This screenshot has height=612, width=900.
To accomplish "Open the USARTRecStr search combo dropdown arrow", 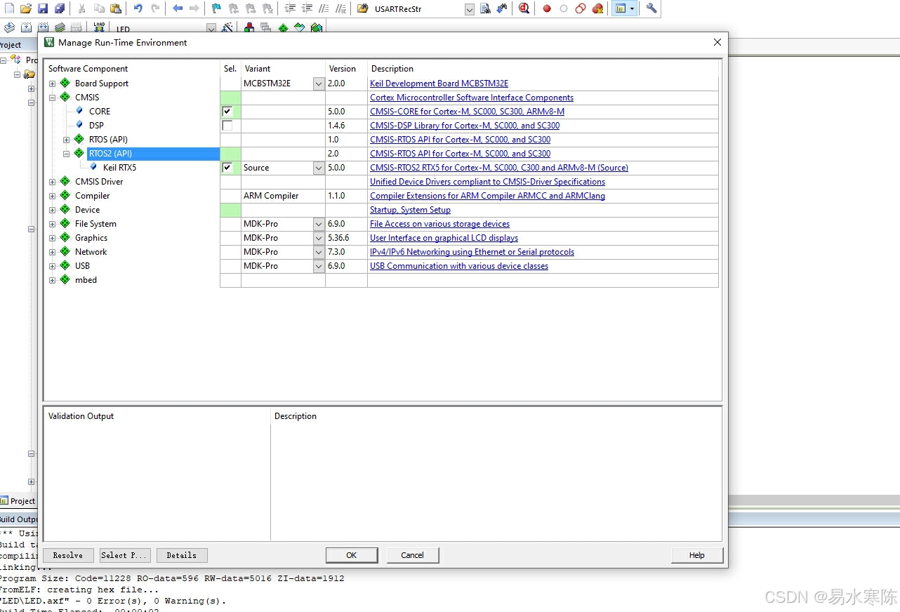I will 469,9.
